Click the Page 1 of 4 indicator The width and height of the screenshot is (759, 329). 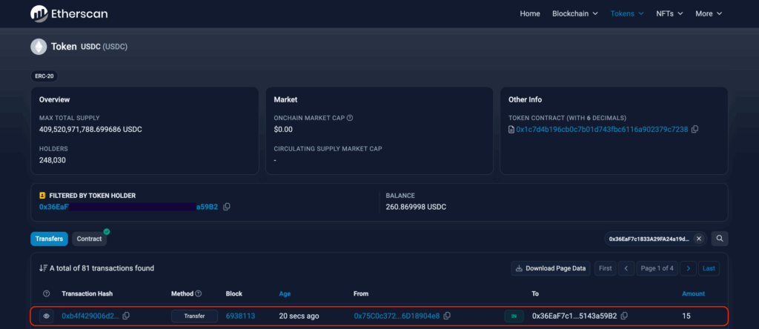pyautogui.click(x=657, y=268)
